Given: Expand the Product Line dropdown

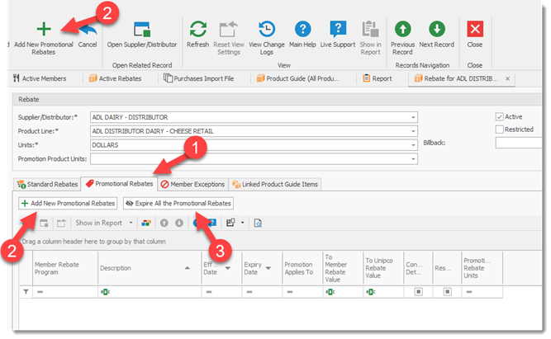Looking at the screenshot, I should click(x=413, y=129).
